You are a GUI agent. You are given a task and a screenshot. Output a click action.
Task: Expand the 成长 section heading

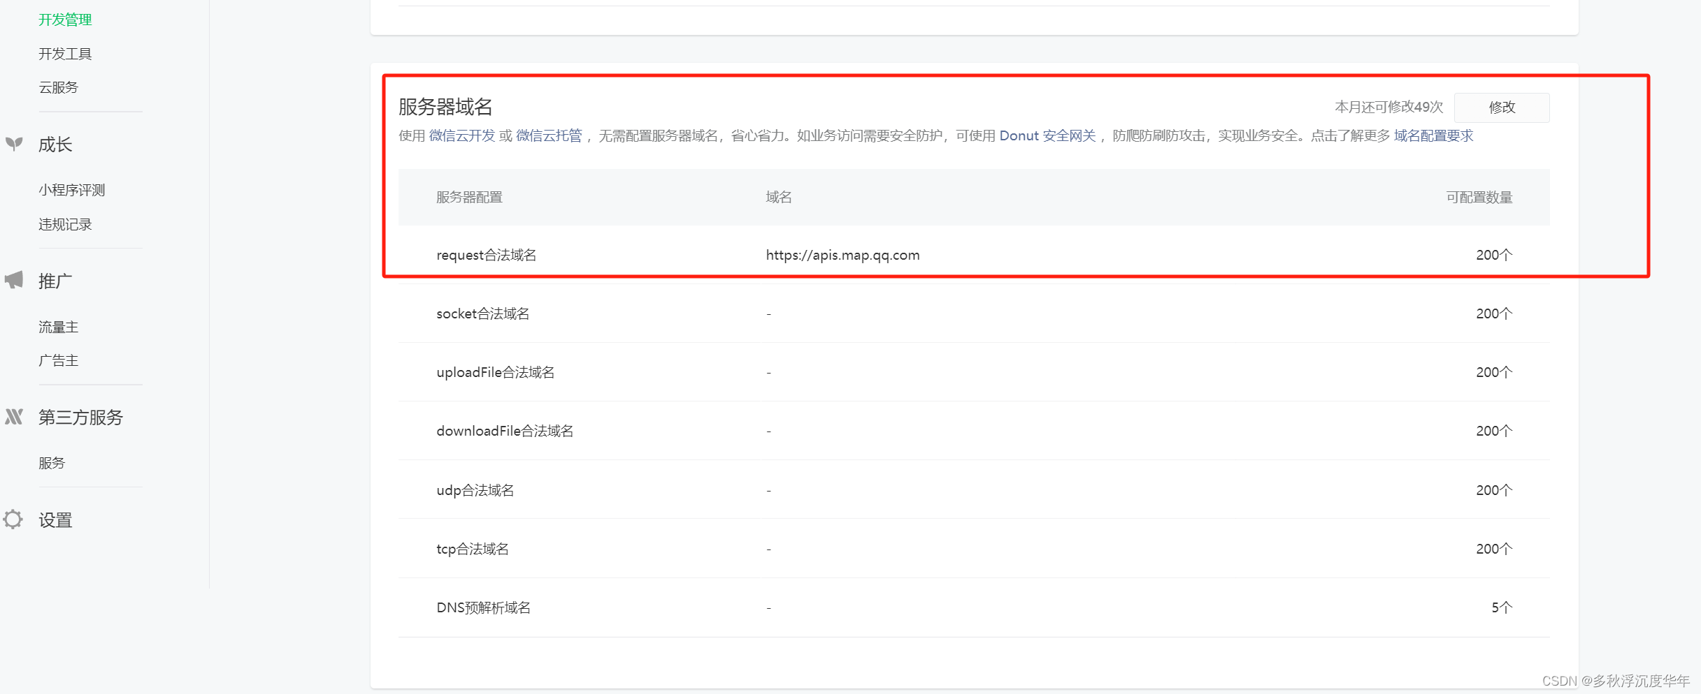pyautogui.click(x=55, y=145)
